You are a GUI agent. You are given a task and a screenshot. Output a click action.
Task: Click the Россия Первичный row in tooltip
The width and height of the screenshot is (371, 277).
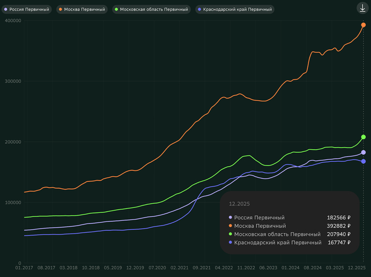pyautogui.click(x=260, y=218)
